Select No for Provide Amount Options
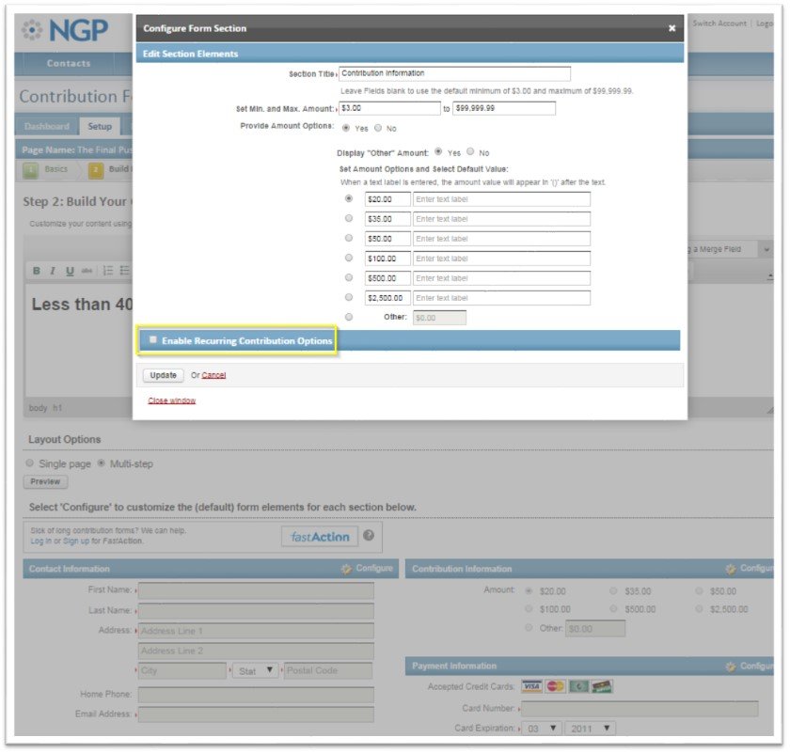This screenshot has width=790, height=753. coord(378,128)
